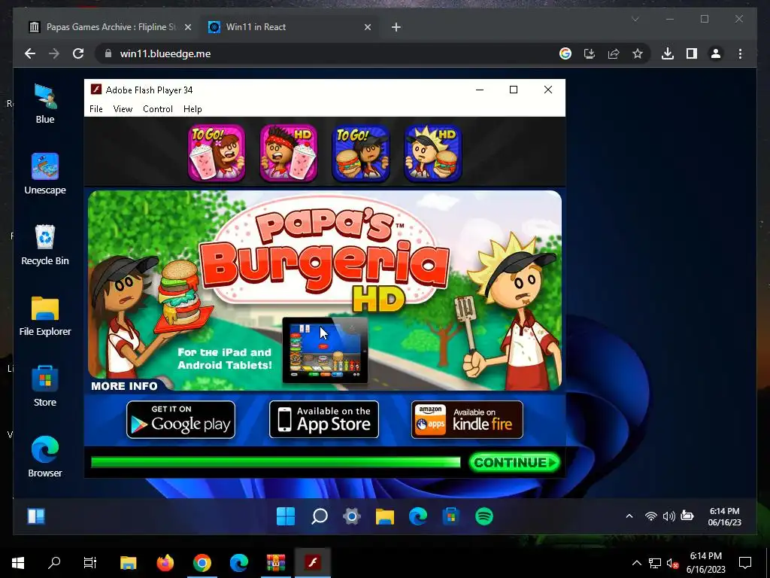Image resolution: width=770 pixels, height=578 pixels.
Task: Open Edge in the Win11 taskbar
Action: (418, 516)
